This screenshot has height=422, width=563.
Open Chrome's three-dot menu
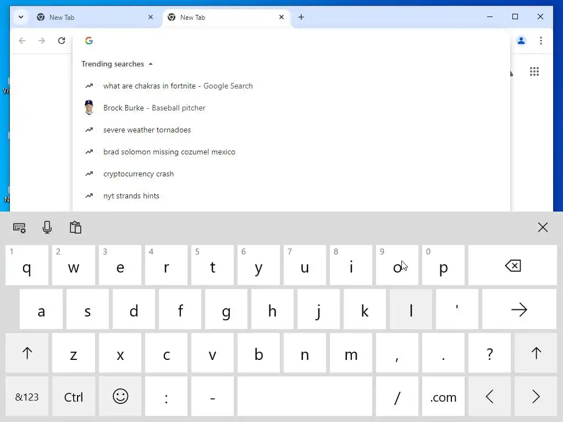tap(541, 41)
